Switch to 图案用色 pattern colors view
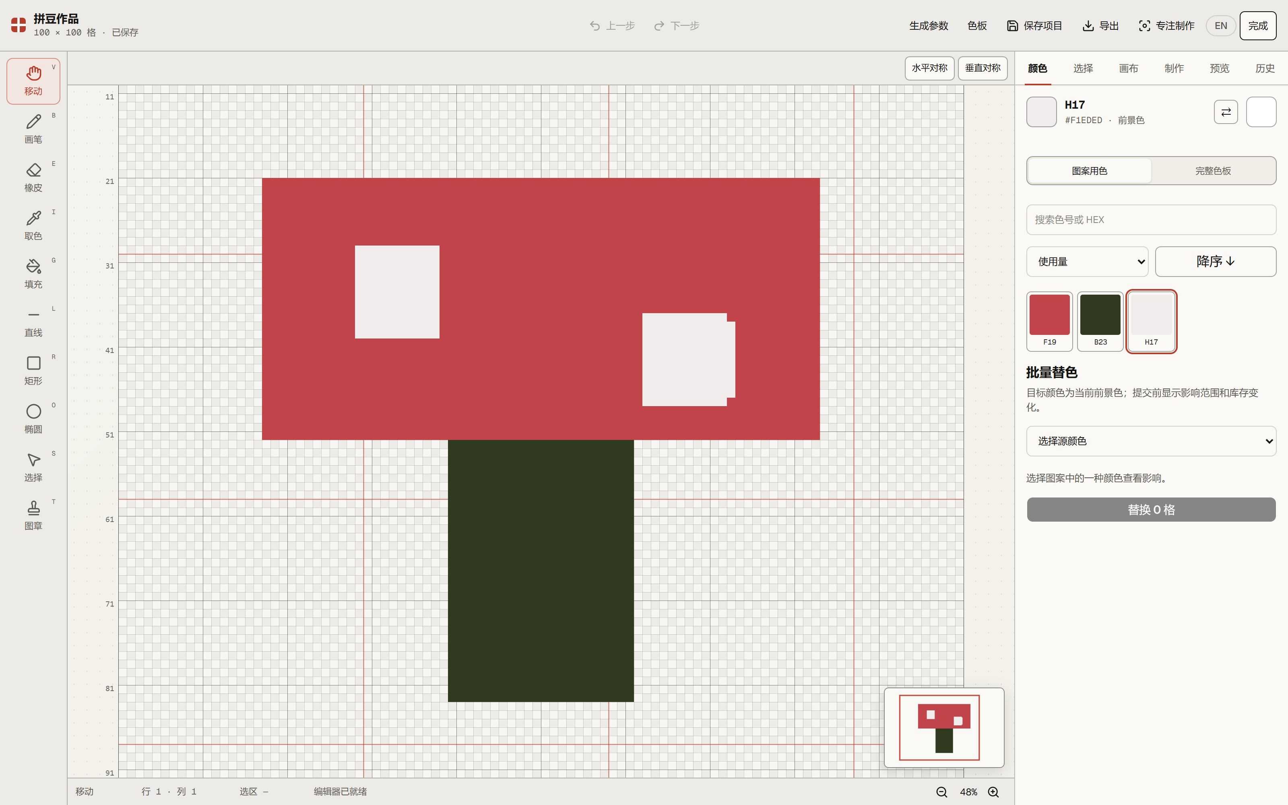This screenshot has width=1288, height=805. pos(1090,171)
